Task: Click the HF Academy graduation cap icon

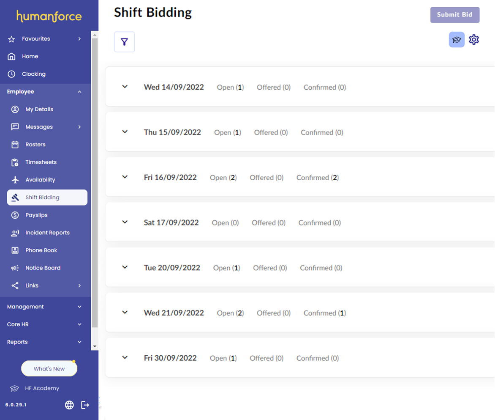Action: [14, 388]
